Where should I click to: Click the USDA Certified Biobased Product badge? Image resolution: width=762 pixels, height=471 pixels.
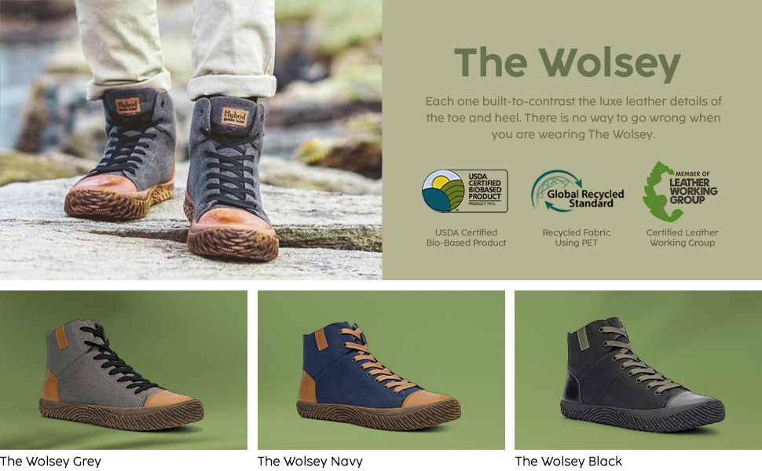[x=465, y=191]
